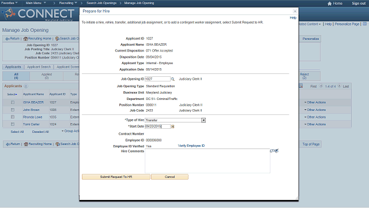The image size is (369, 208).
Task: Click the Search Job icon in bottom toolbar
Action: click(x=58, y=144)
